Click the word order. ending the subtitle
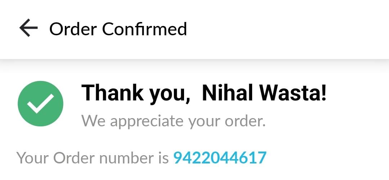The width and height of the screenshot is (389, 180). click(245, 121)
